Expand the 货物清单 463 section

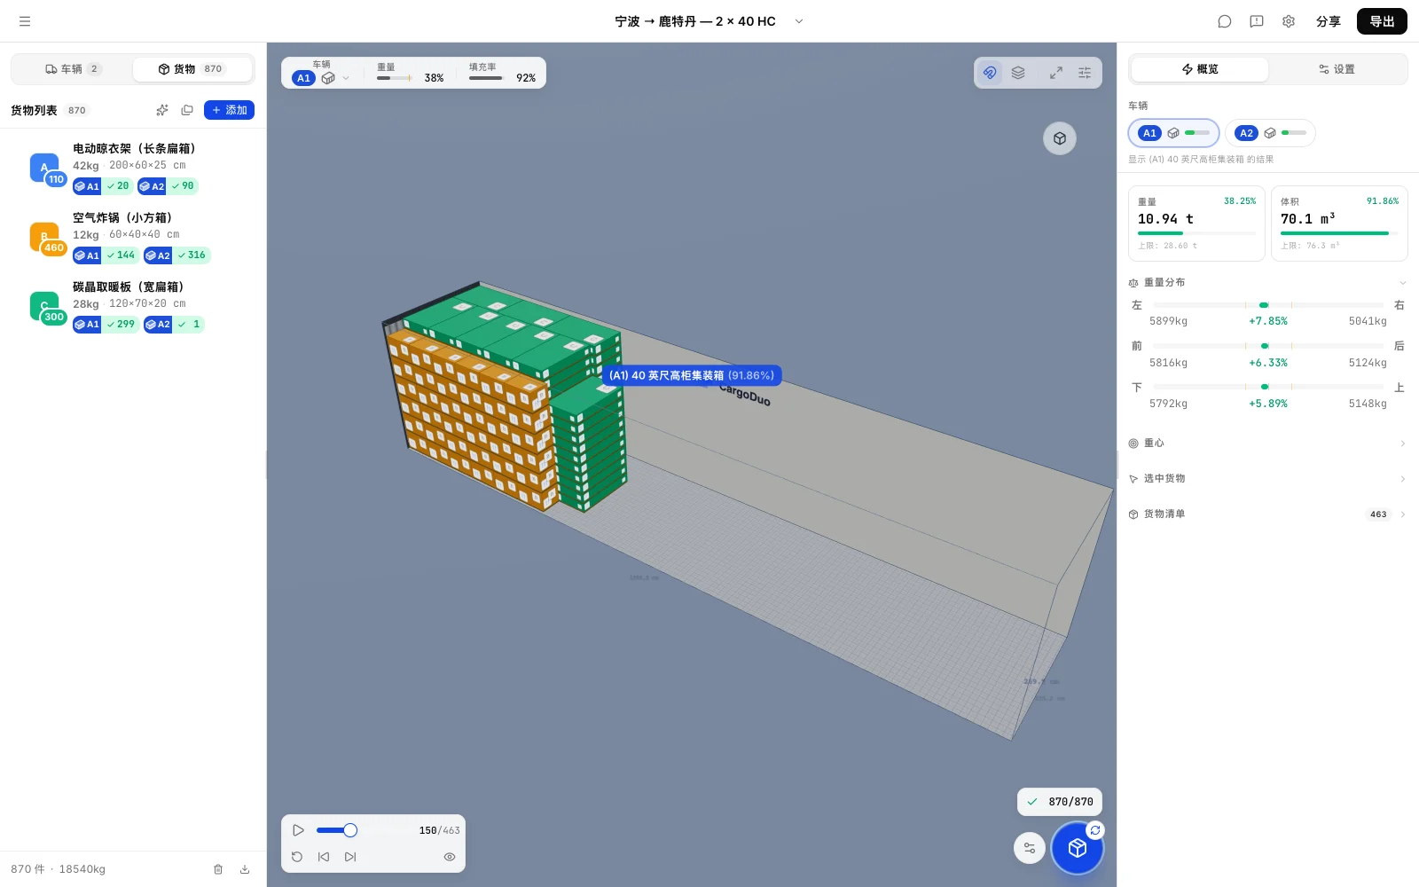[x=1267, y=514]
